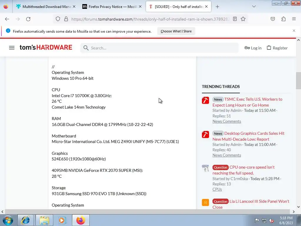
Task: Click 'Intel Core i7 10700K @ 3.80GHz:' text
Action: coord(82,96)
